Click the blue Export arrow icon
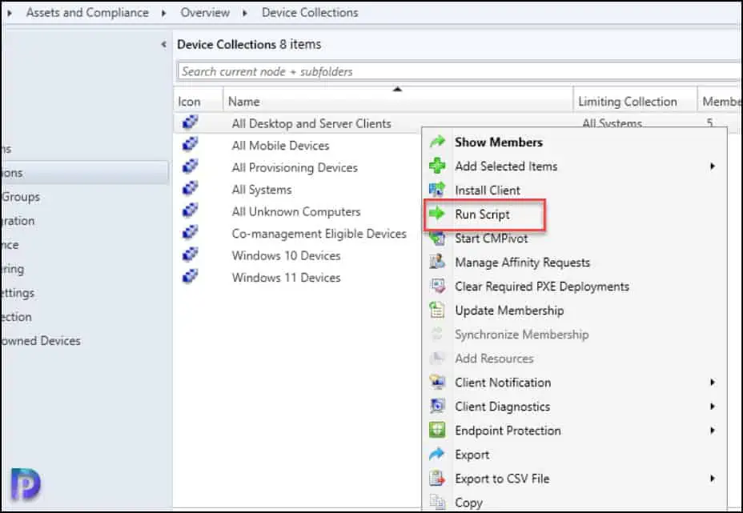 (437, 455)
